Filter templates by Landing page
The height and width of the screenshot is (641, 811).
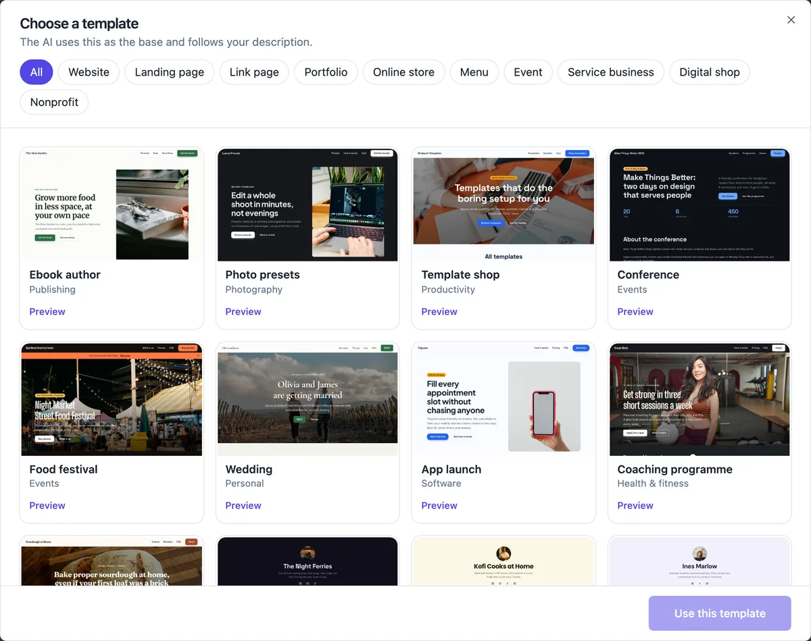point(170,72)
